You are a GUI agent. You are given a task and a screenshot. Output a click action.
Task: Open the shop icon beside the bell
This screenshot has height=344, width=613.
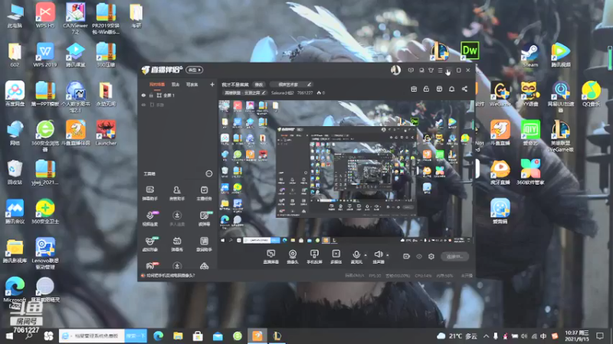click(x=439, y=89)
